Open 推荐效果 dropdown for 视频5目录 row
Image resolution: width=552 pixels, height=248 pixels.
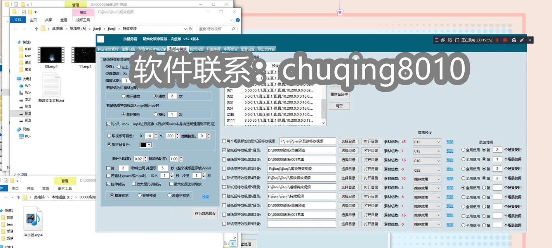tap(427, 188)
